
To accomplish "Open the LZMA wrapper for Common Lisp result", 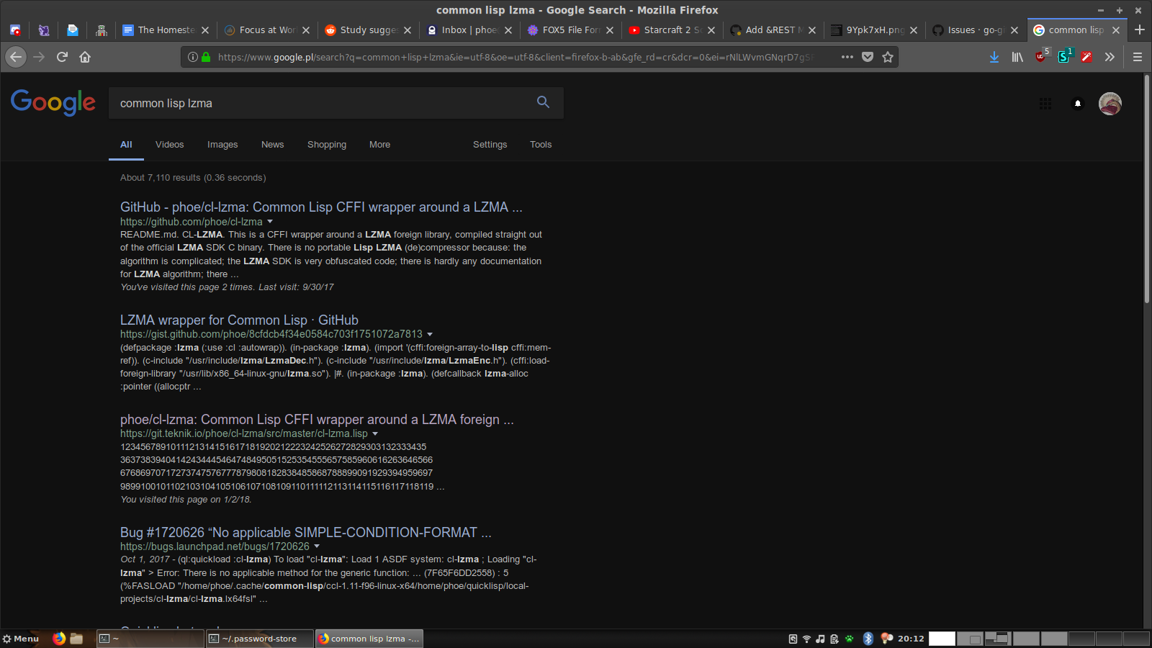I will (239, 320).
